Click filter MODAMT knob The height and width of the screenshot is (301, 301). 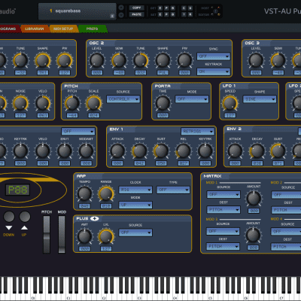pos(87,150)
